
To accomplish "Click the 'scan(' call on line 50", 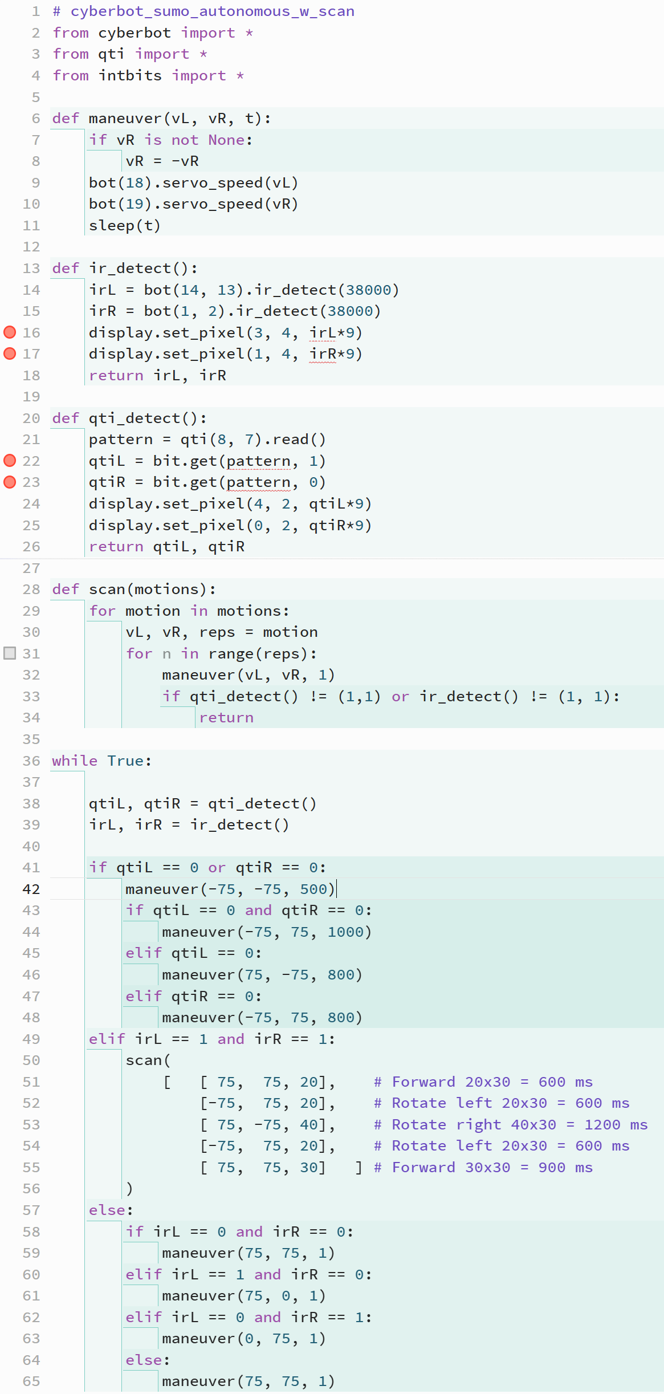I will 148,1060.
